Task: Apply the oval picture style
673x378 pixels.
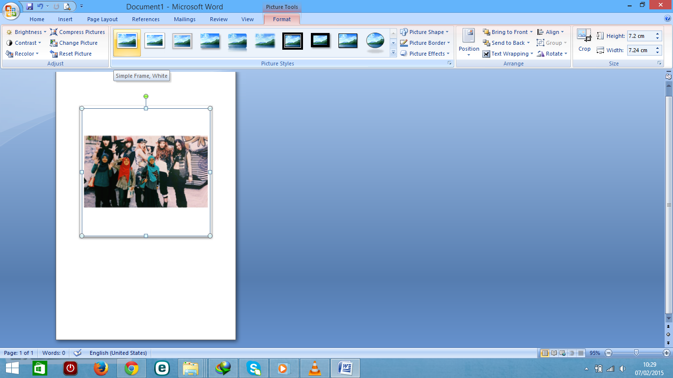Action: click(375, 42)
